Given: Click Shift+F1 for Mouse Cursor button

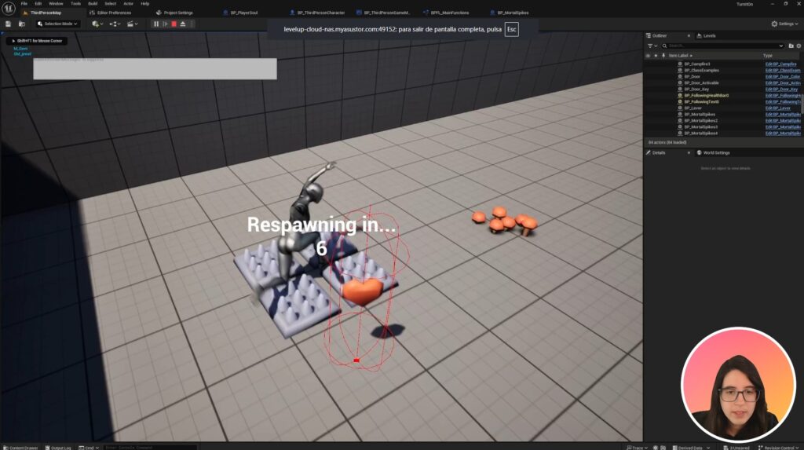Looking at the screenshot, I should tap(36, 41).
